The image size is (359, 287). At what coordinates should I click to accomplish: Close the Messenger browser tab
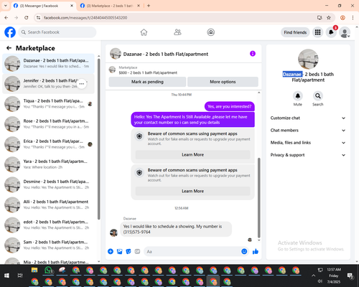click(72, 6)
